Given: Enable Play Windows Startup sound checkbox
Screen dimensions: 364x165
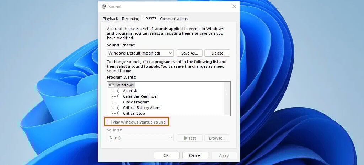Looking at the screenshot, I should (109, 122).
